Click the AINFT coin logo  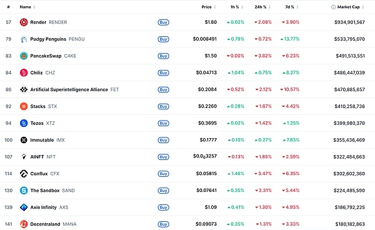[24, 157]
